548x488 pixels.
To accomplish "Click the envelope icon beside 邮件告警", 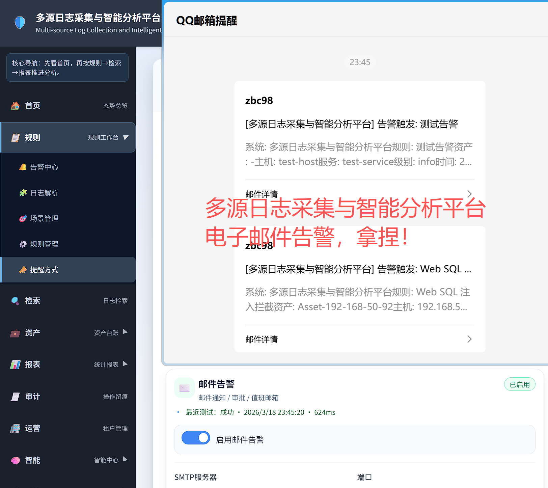I will coord(184,388).
